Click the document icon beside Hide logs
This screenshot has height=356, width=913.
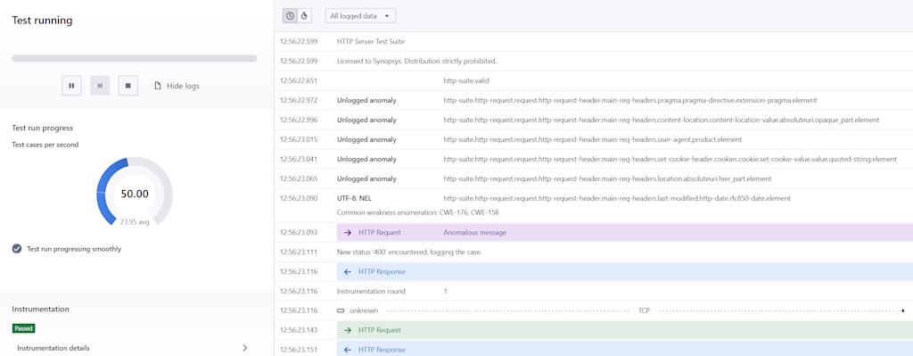(x=157, y=86)
